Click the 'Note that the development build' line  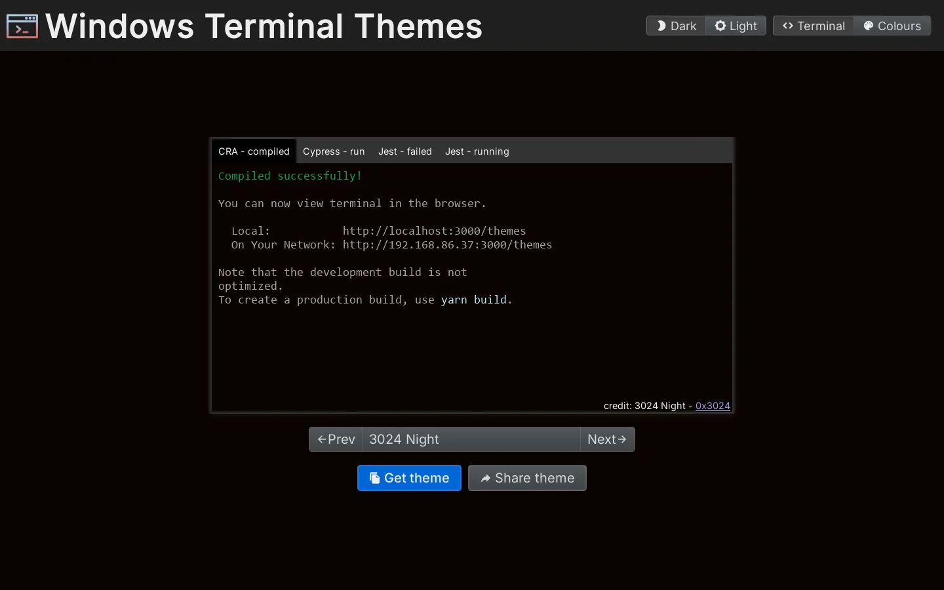point(342,272)
